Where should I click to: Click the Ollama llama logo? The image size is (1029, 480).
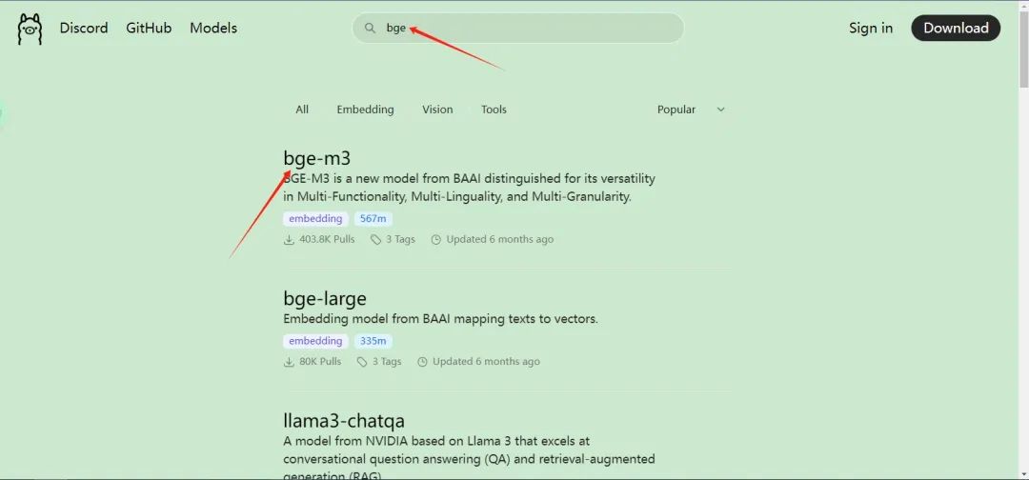tap(30, 30)
